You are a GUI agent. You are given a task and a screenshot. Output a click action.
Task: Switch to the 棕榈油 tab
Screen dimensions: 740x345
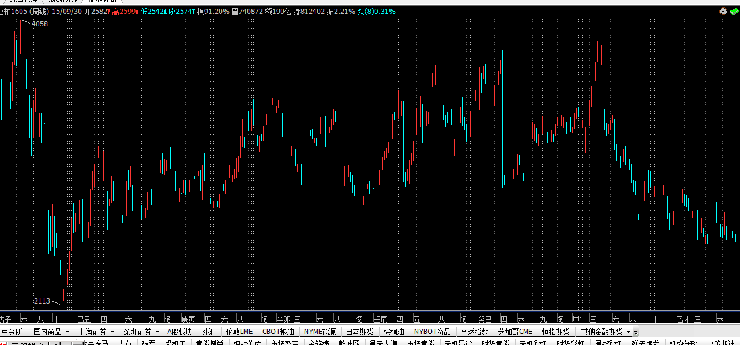(x=394, y=332)
